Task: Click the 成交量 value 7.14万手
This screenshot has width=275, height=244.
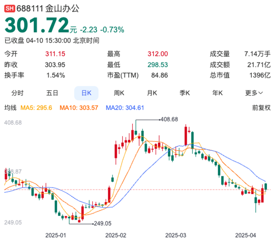Action: pyautogui.click(x=258, y=54)
